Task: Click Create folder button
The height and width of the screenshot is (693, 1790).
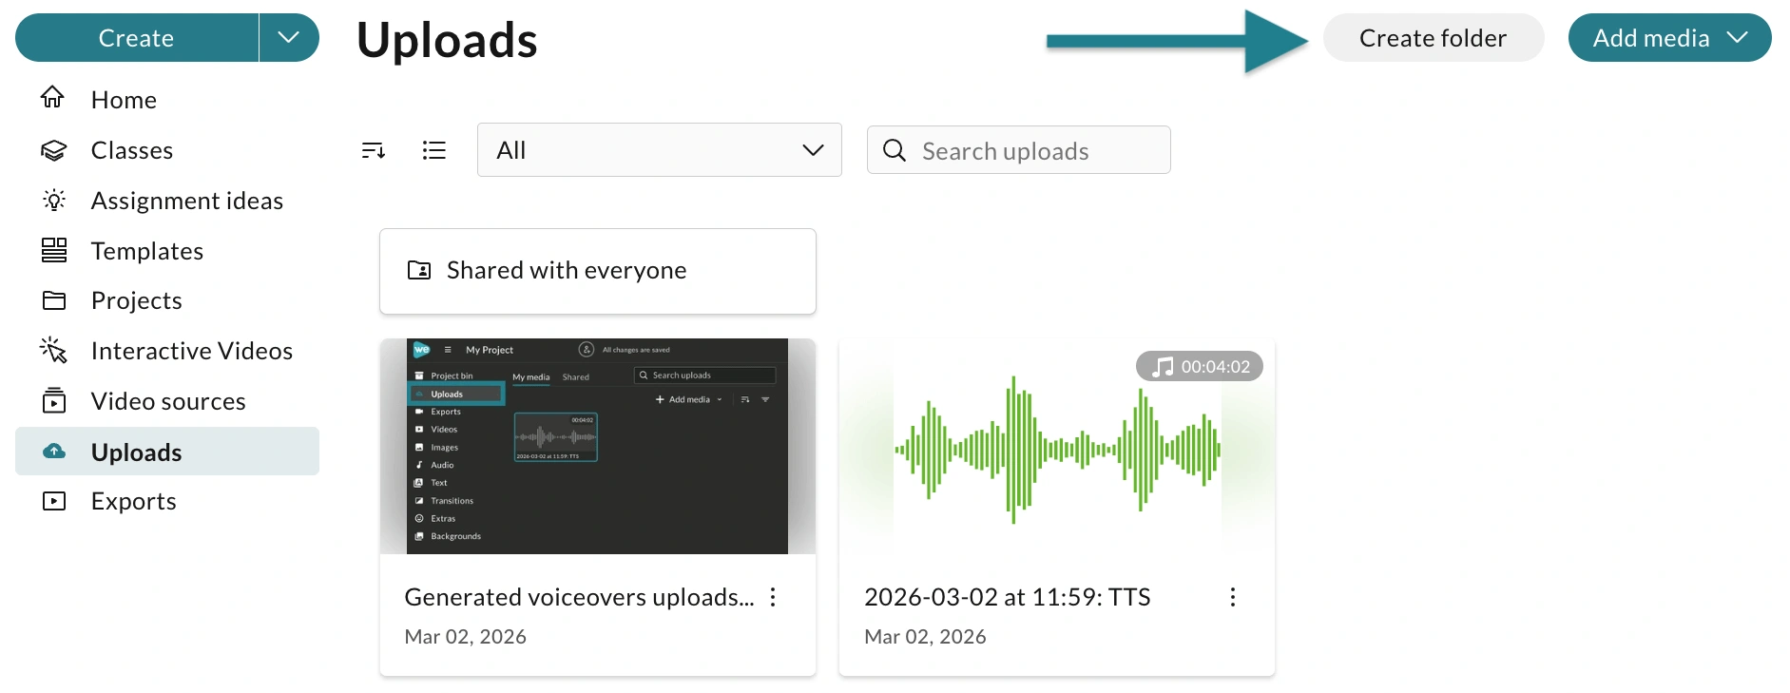Action: pyautogui.click(x=1434, y=38)
